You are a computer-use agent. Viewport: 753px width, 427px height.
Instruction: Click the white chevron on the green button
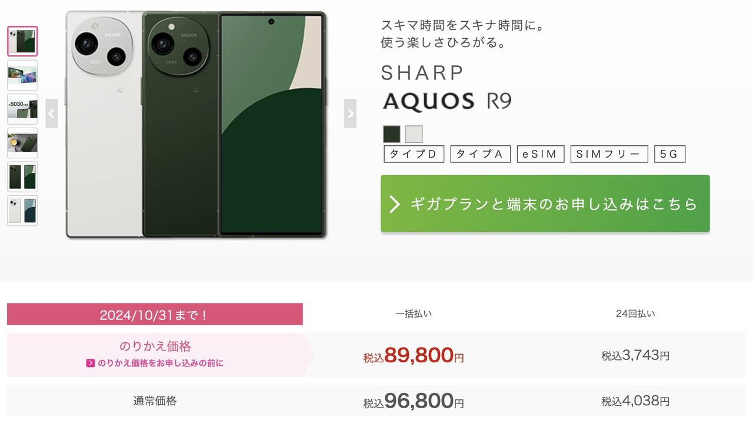point(395,204)
